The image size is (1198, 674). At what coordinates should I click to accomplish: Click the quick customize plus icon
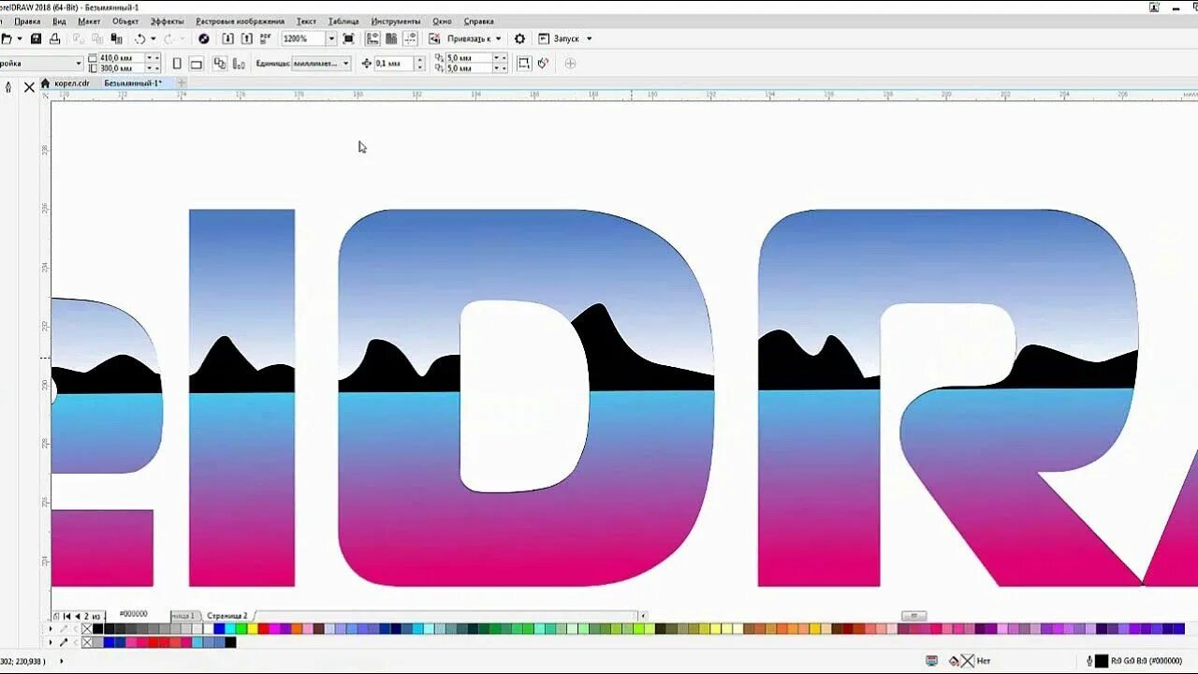(x=570, y=64)
